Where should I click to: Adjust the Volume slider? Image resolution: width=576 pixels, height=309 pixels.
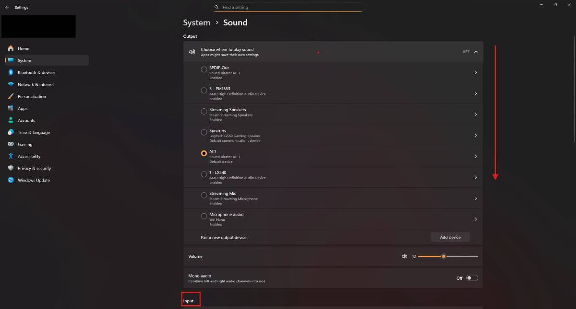click(x=444, y=256)
